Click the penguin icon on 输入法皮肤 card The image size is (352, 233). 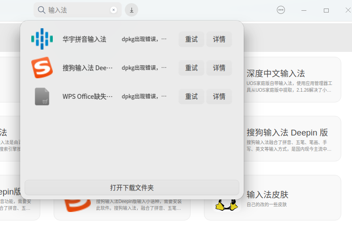(x=227, y=205)
